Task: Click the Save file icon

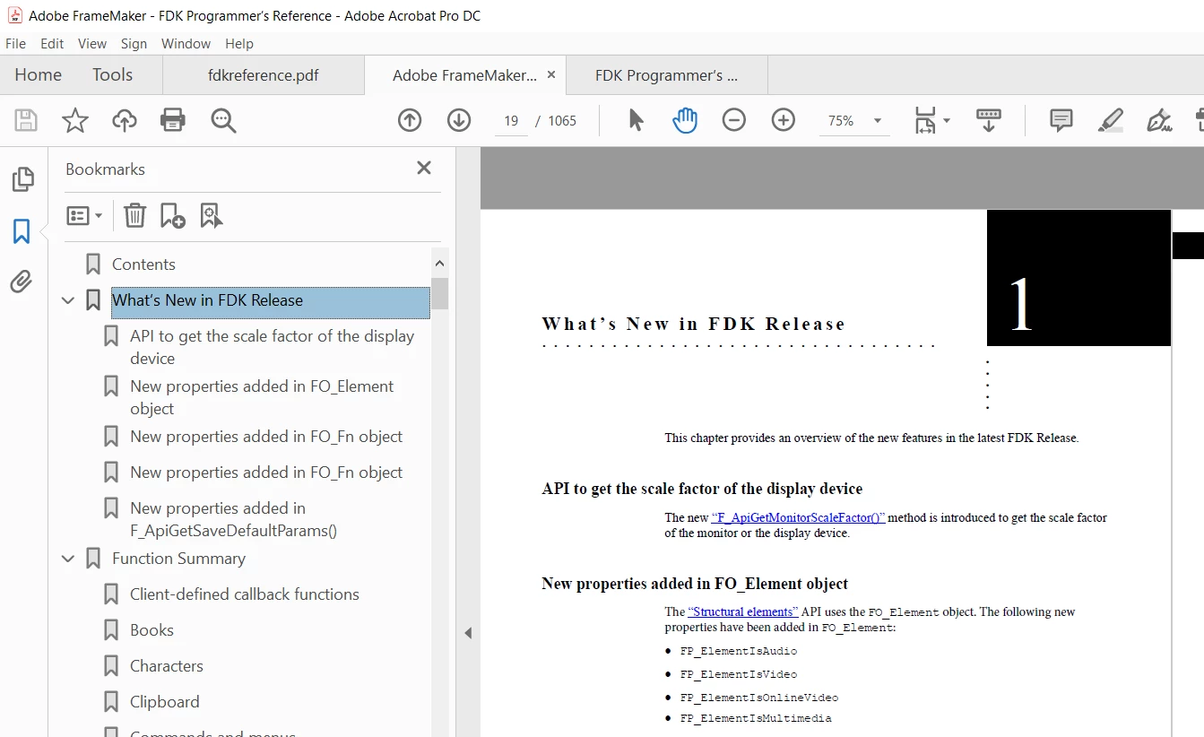Action: 25,120
